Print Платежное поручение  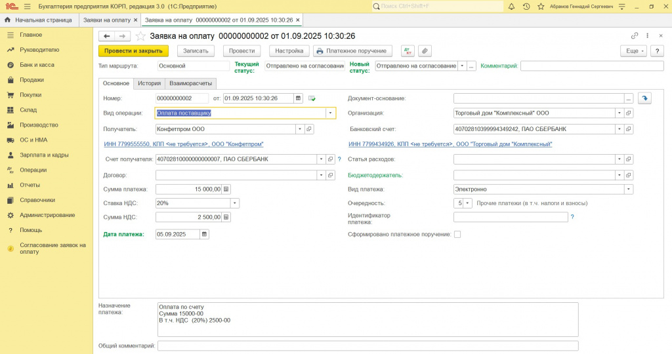coord(352,51)
